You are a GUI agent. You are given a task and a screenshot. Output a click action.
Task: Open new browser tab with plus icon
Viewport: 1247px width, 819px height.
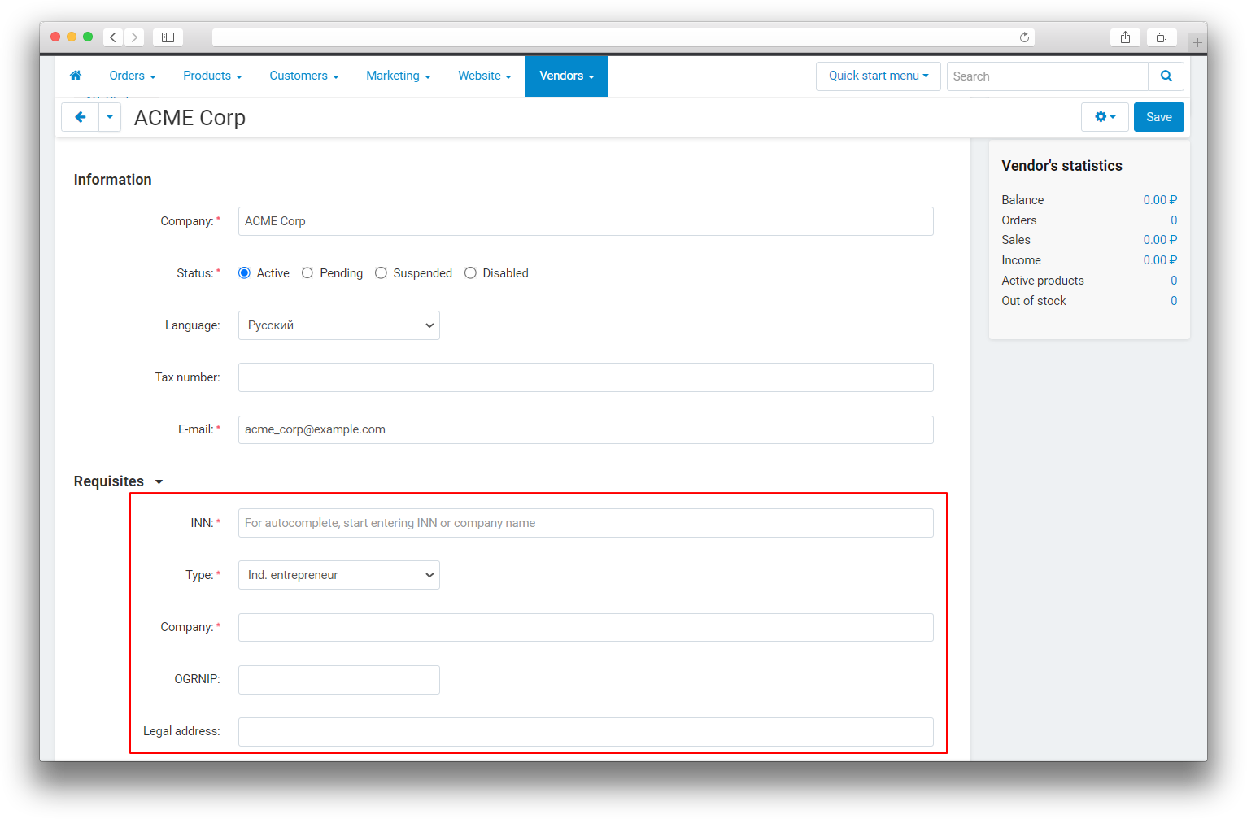click(1197, 42)
